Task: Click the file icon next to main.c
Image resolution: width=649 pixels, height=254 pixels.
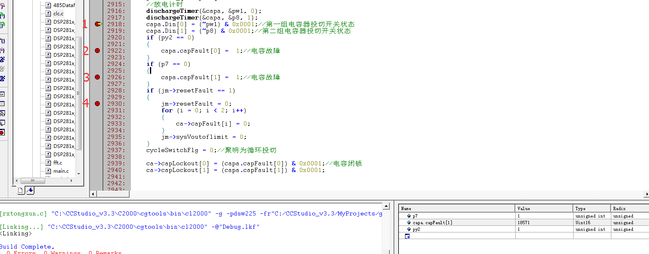Action: coord(48,171)
